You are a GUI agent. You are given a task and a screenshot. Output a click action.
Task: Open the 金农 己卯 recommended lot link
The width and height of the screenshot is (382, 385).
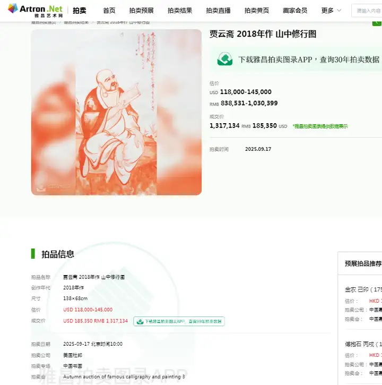tap(363, 290)
